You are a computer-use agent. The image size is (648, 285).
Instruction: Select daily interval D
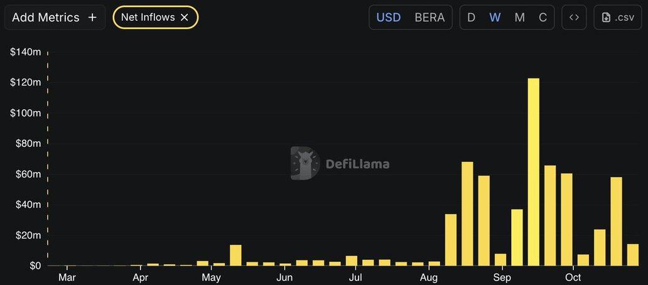coord(472,18)
